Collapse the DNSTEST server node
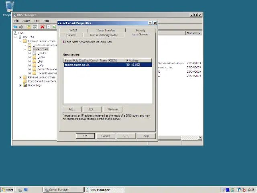 [x=16, y=37]
